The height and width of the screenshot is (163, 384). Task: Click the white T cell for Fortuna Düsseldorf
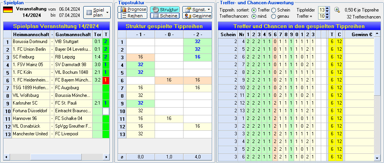click(106, 111)
